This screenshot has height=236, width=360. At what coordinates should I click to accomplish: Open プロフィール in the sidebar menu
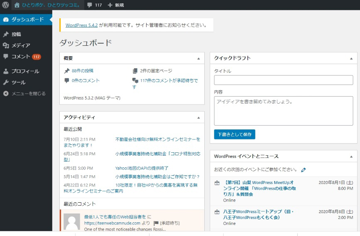tap(26, 71)
